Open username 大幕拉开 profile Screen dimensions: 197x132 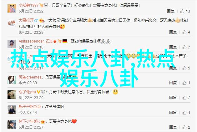[x=26, y=20]
